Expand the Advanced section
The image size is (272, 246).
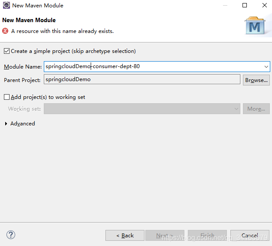point(6,124)
